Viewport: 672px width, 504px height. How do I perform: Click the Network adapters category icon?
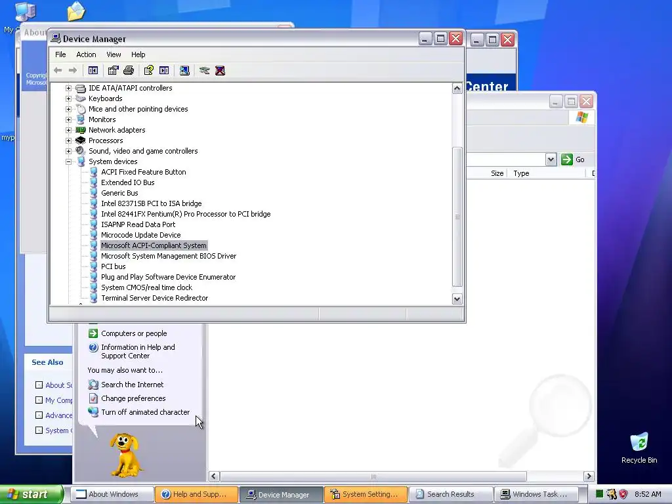pyautogui.click(x=81, y=130)
